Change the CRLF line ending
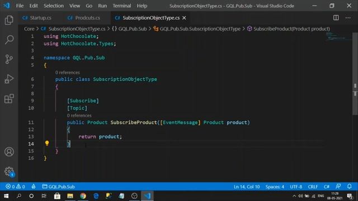 coord(313,186)
